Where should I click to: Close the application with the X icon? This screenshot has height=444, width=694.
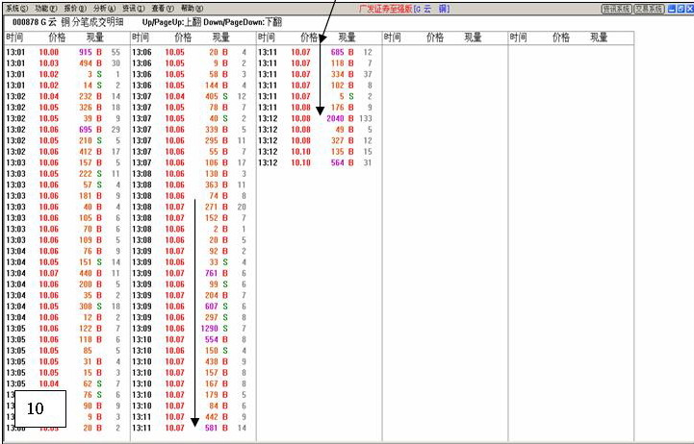coord(688,8)
